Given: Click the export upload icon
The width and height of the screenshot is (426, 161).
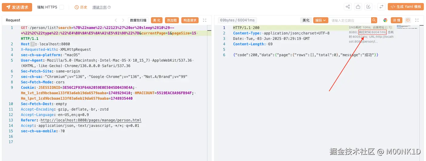Looking at the screenshot, I should (358, 7).
